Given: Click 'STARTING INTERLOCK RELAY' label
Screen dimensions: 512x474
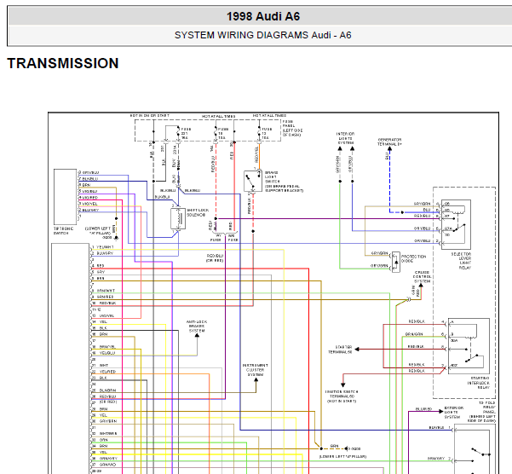Looking at the screenshot, I should (x=479, y=383).
